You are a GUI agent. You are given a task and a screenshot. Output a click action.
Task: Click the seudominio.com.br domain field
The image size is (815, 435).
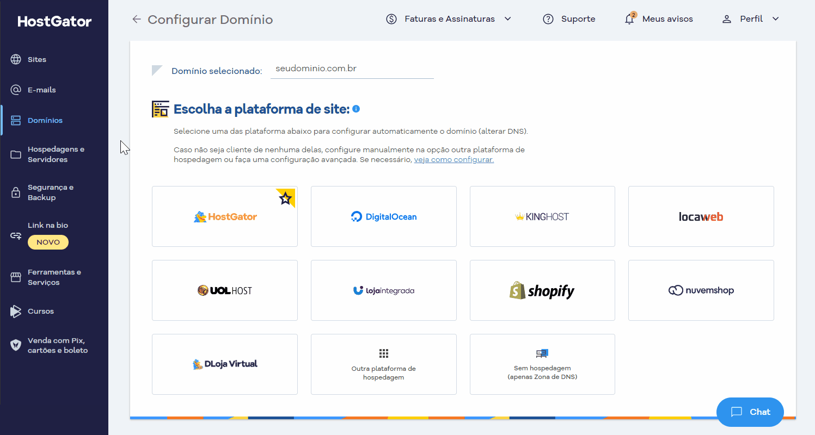coord(352,69)
